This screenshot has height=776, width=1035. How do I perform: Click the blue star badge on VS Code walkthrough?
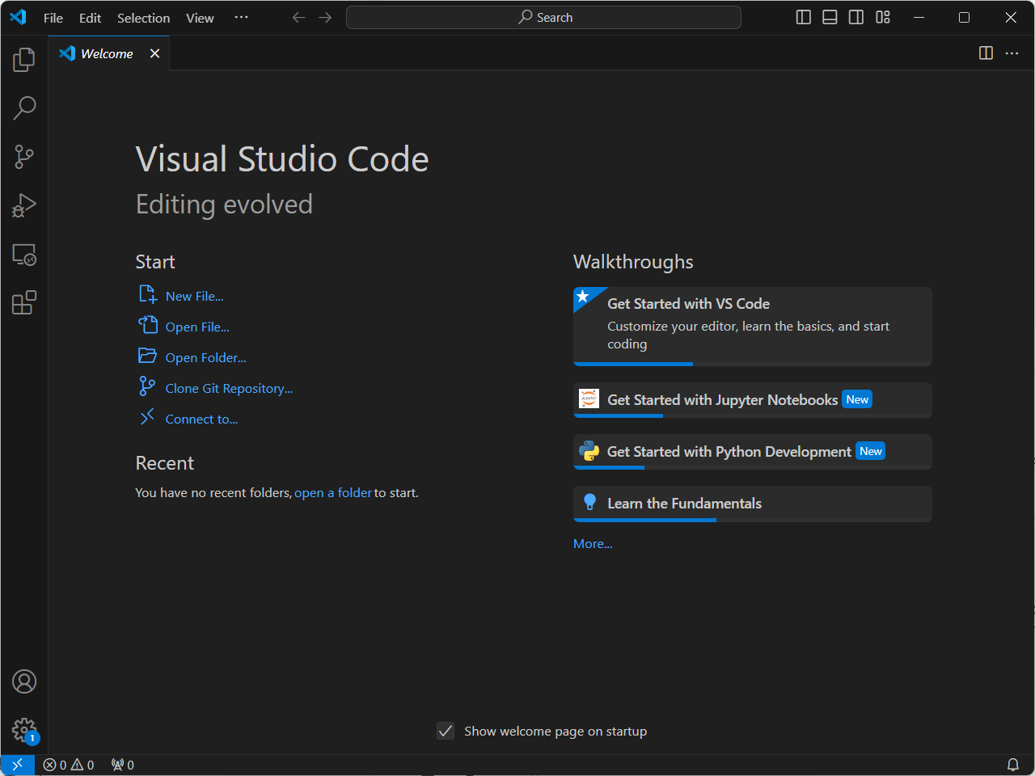[584, 297]
